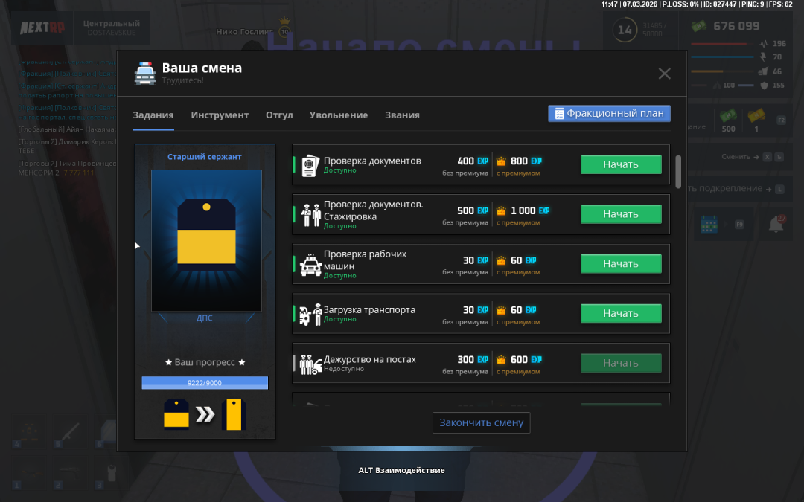Image resolution: width=804 pixels, height=502 pixels.
Task: Click the document check task icon
Action: [x=310, y=165]
